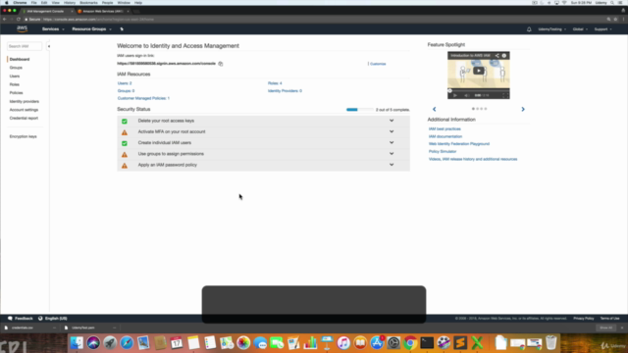Image resolution: width=628 pixels, height=353 pixels.
Task: Click the Feedback button in footer
Action: pos(21,319)
